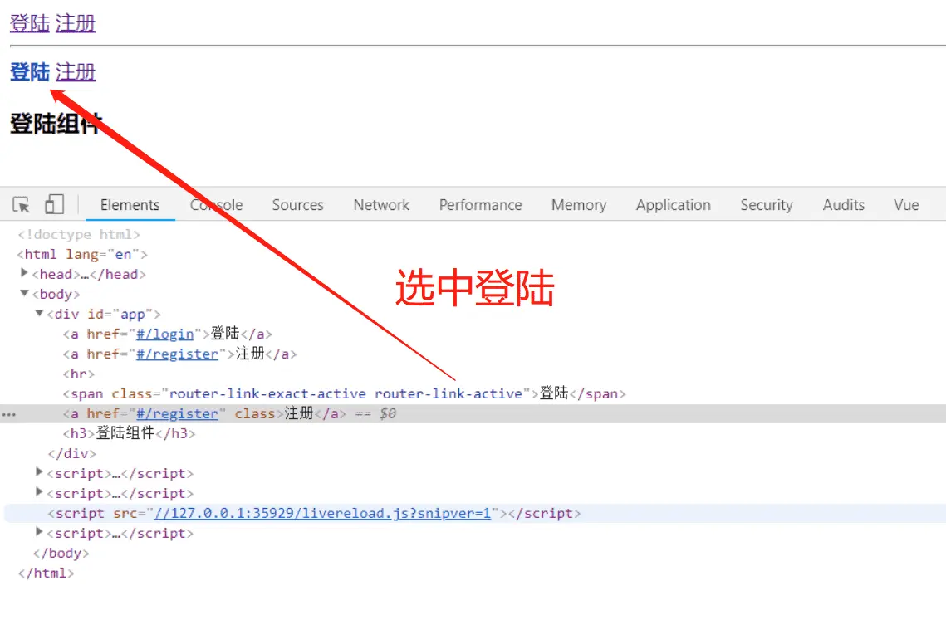
Task: Collapse the div id app node
Action: [x=39, y=313]
